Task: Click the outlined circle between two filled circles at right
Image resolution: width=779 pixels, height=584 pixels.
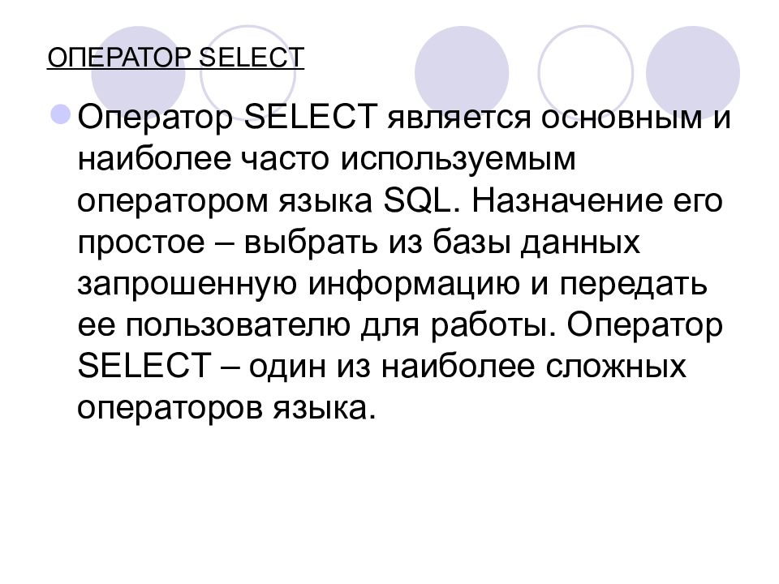Action: click(586, 73)
